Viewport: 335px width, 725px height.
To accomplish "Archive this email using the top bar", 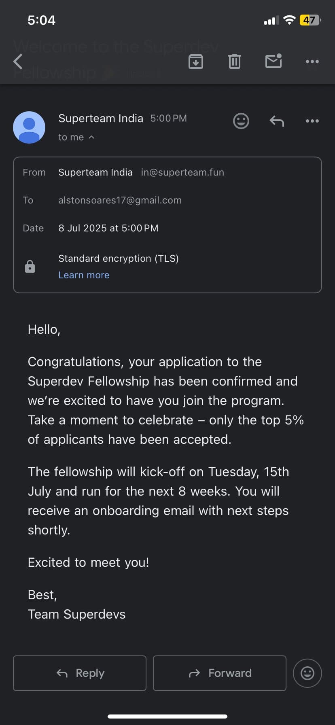I will (x=196, y=61).
